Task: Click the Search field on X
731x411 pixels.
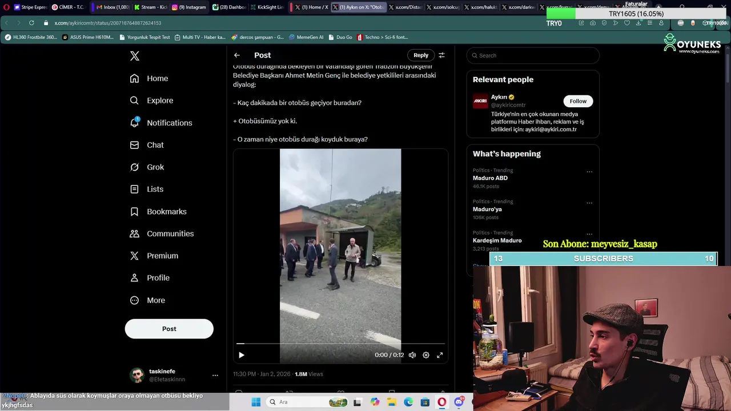Action: point(533,55)
